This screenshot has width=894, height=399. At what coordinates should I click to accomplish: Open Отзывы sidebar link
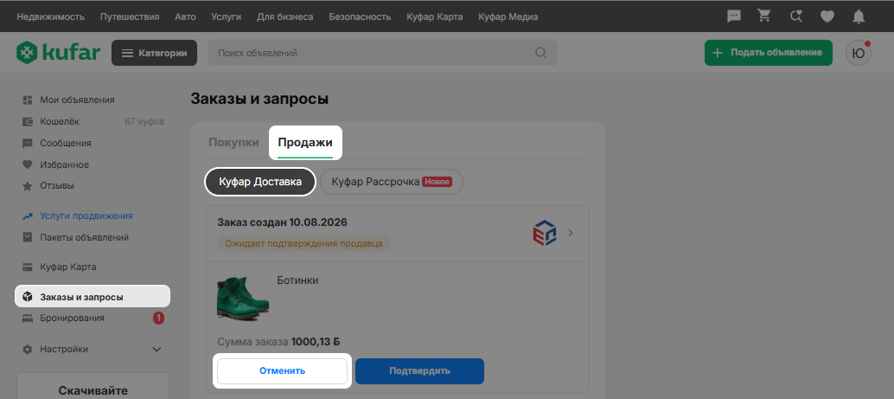click(57, 186)
